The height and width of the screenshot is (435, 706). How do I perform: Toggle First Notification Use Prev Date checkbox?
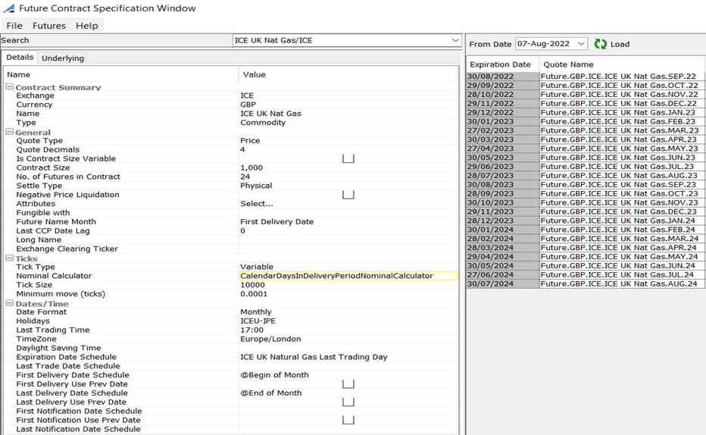[x=348, y=420]
